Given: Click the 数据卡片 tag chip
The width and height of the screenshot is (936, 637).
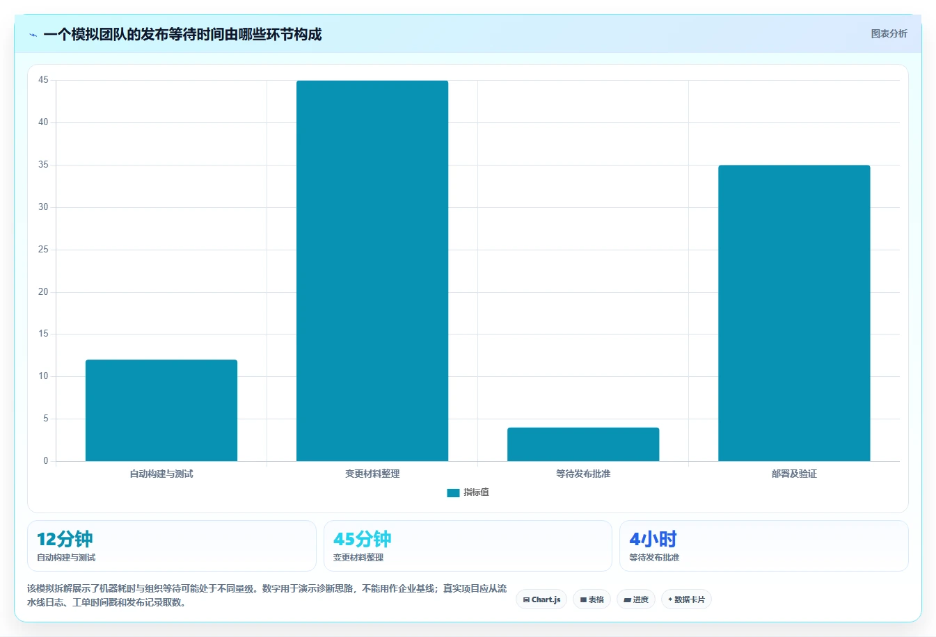Looking at the screenshot, I should [686, 599].
